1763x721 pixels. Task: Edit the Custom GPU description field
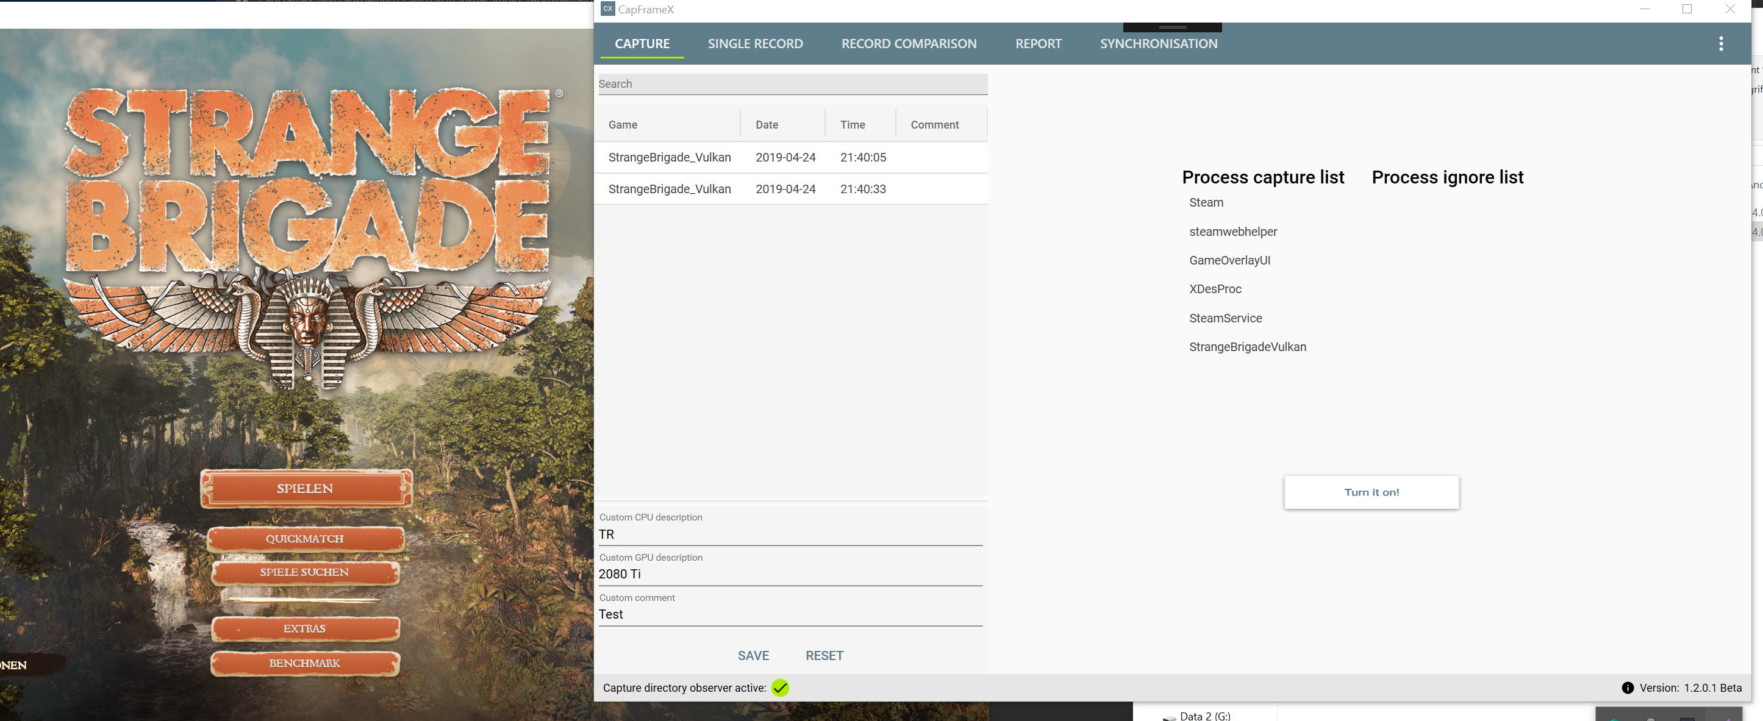coord(790,574)
